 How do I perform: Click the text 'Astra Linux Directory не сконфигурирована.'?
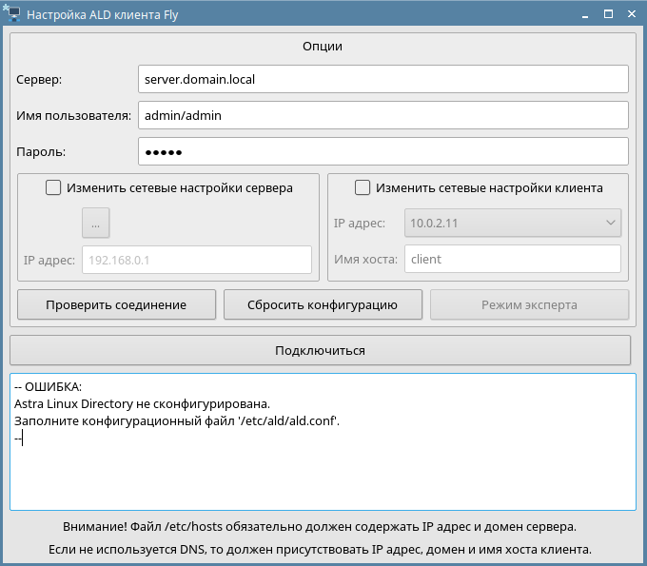point(142,404)
